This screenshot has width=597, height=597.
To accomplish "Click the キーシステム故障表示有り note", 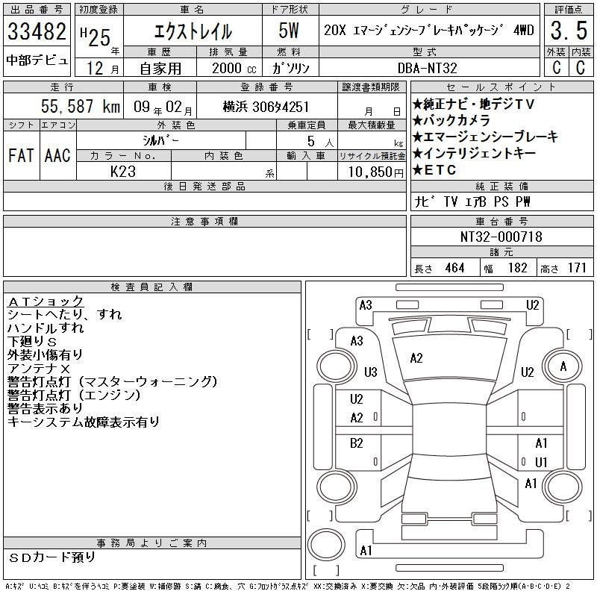I will (83, 422).
